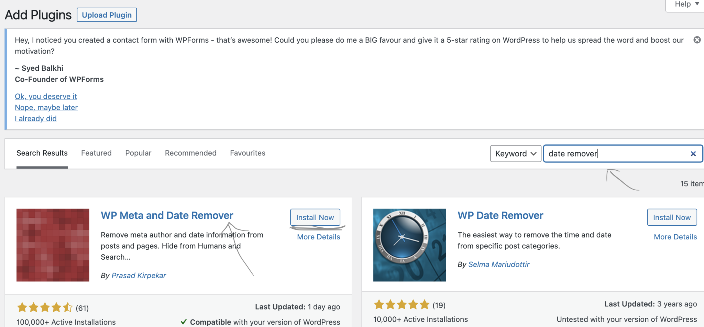The image size is (704, 327).
Task: View More Details for WP Meta and Date Remover
Action: pos(319,237)
